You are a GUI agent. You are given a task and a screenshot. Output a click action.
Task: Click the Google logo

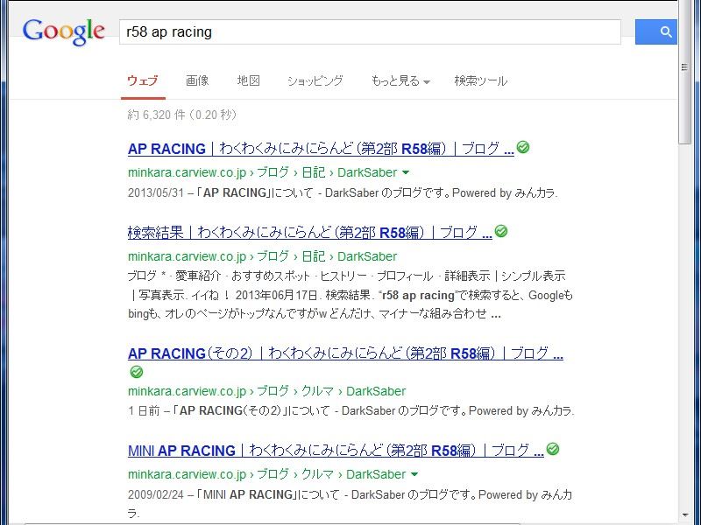point(63,32)
